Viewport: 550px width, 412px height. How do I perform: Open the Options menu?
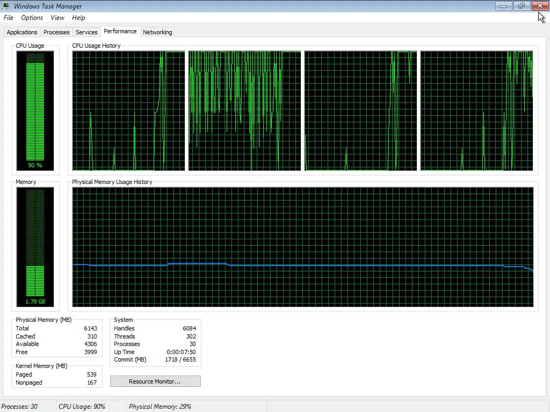tap(32, 18)
